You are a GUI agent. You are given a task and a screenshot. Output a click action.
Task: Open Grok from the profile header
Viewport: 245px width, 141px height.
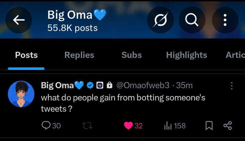pos(160,20)
